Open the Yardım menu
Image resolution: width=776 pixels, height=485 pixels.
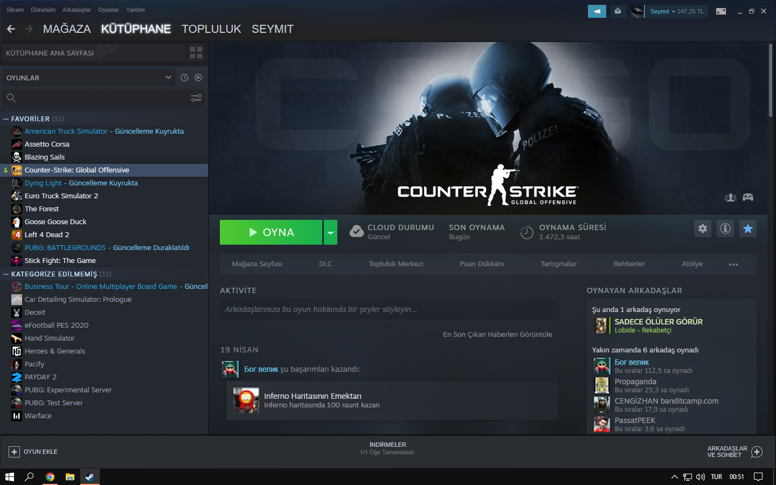point(135,10)
